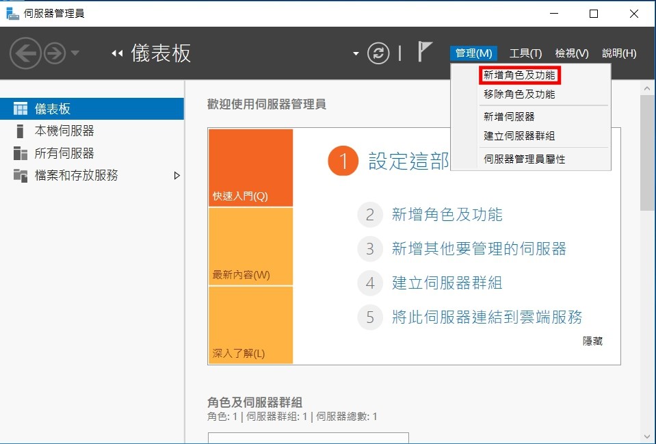Select 所有伺服器 in the sidebar
Image resolution: width=656 pixels, height=444 pixels.
tap(92, 153)
